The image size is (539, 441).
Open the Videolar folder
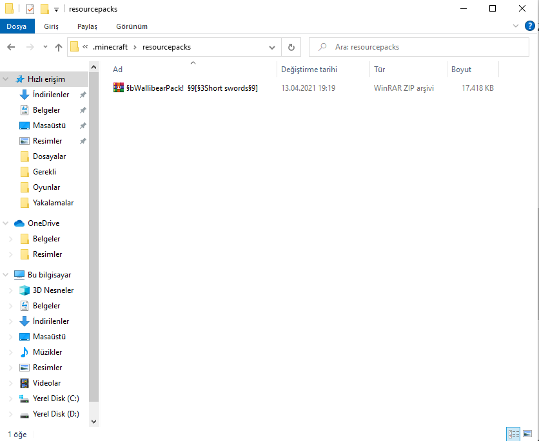click(x=46, y=383)
